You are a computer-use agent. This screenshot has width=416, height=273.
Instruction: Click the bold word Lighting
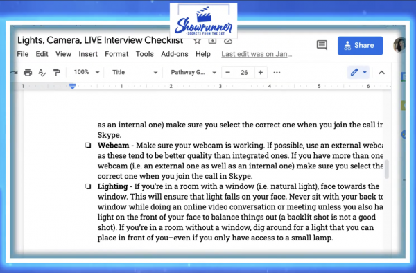tap(112, 186)
